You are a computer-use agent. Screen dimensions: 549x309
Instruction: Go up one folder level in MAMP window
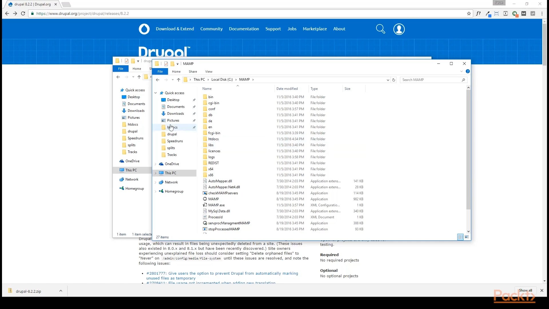[x=178, y=80]
